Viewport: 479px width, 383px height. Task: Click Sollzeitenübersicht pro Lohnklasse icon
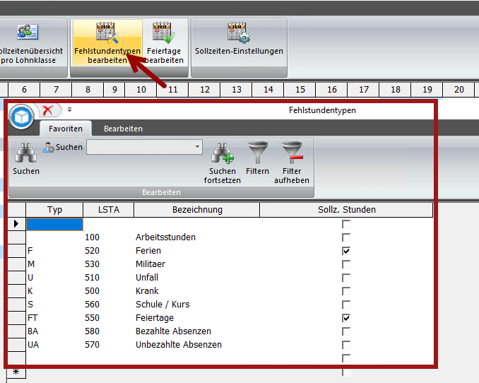click(x=28, y=33)
